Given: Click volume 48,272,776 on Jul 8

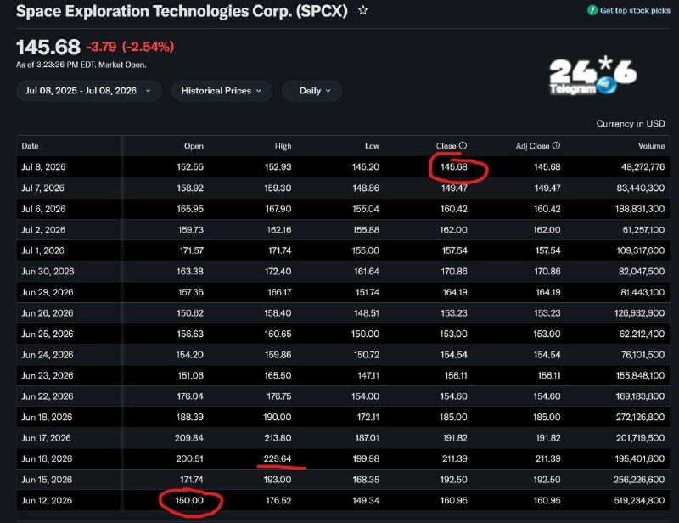Looking at the screenshot, I should tap(643, 166).
